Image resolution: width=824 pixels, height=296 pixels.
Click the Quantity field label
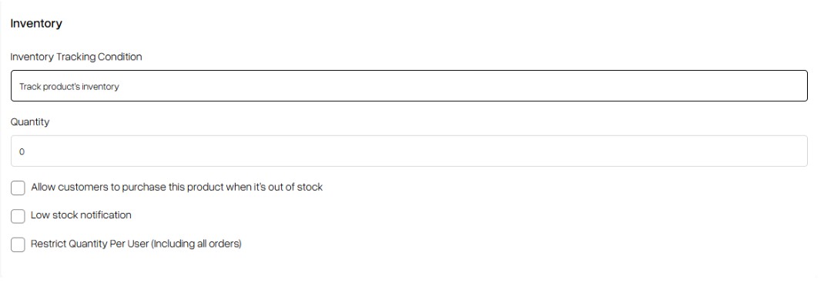[30, 122]
